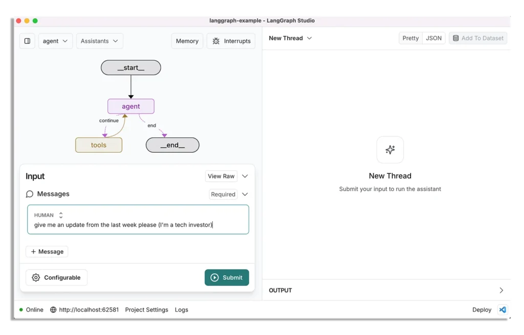Click the Messages speech bubble icon
The height and width of the screenshot is (335, 524).
[30, 194]
